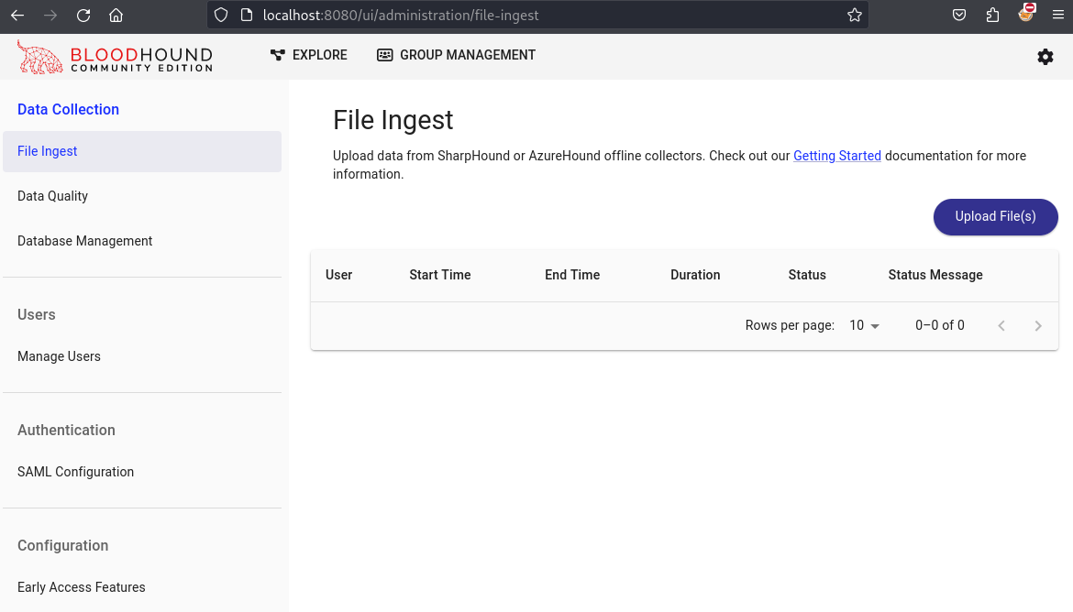Click the User column header
Screen dimensions: 1073x612
(x=338, y=275)
